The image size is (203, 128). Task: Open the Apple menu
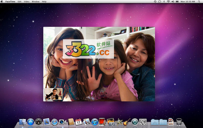2,2
